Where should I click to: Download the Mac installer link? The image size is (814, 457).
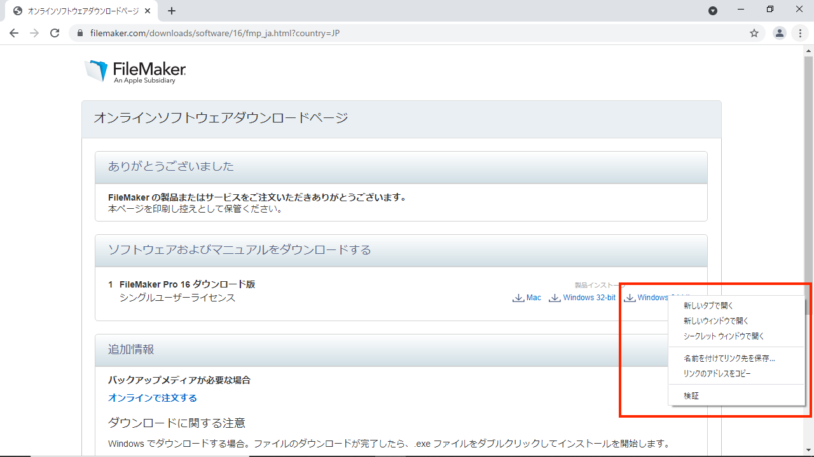534,298
